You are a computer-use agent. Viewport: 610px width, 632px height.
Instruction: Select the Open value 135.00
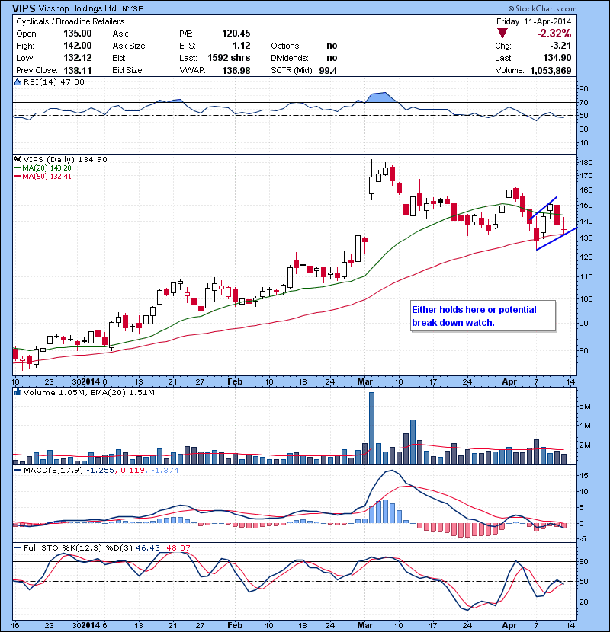(x=78, y=34)
